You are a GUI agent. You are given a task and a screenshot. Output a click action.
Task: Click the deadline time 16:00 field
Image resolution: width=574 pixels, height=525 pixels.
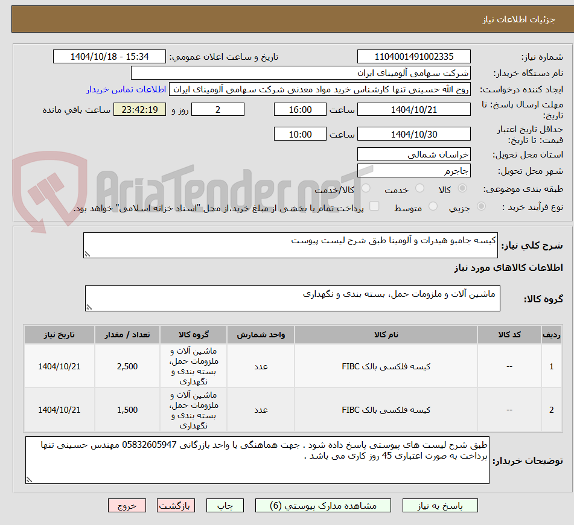[x=300, y=109]
